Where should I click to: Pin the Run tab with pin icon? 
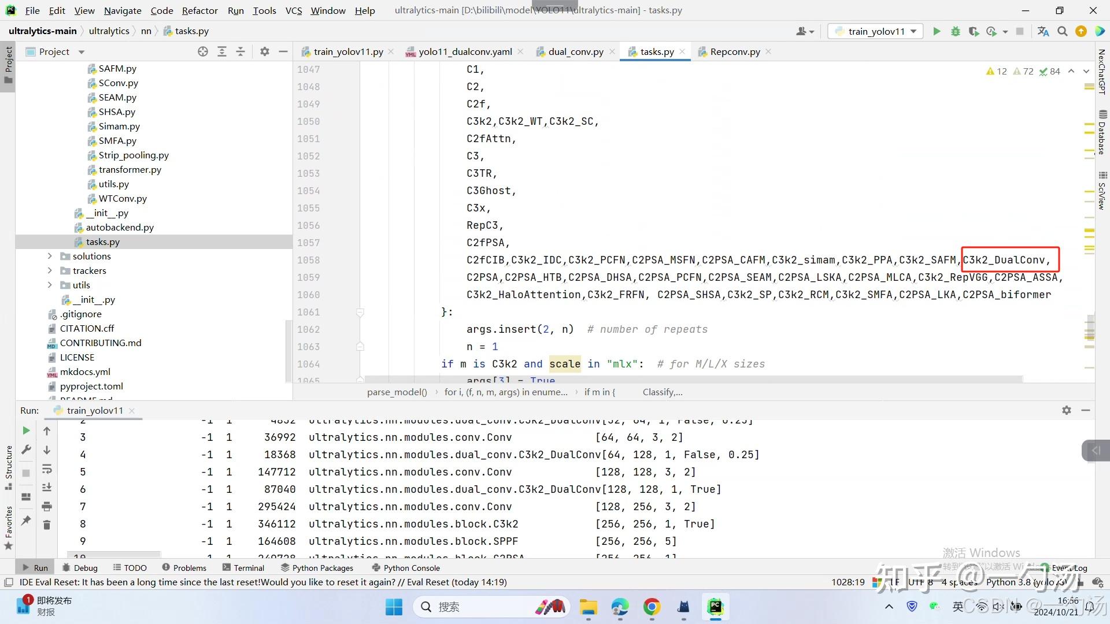pyautogui.click(x=26, y=520)
